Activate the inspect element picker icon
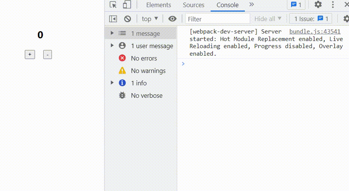Viewport: 349px width, 191px height. [x=113, y=5]
